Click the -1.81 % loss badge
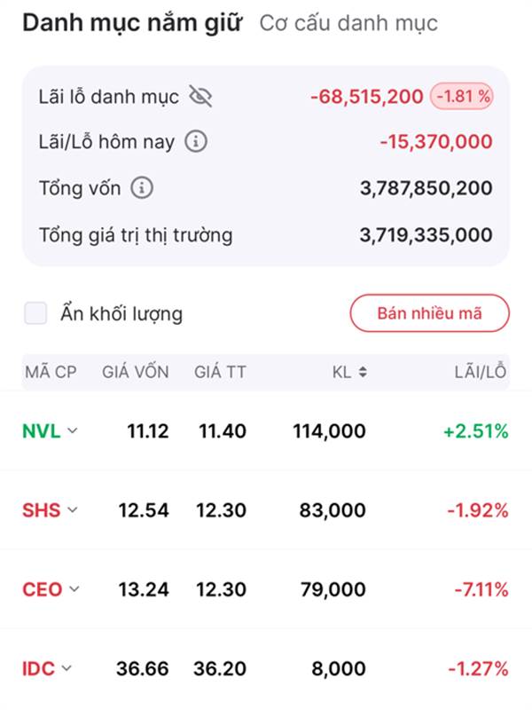Image resolution: width=532 pixels, height=710 pixels. tap(462, 97)
